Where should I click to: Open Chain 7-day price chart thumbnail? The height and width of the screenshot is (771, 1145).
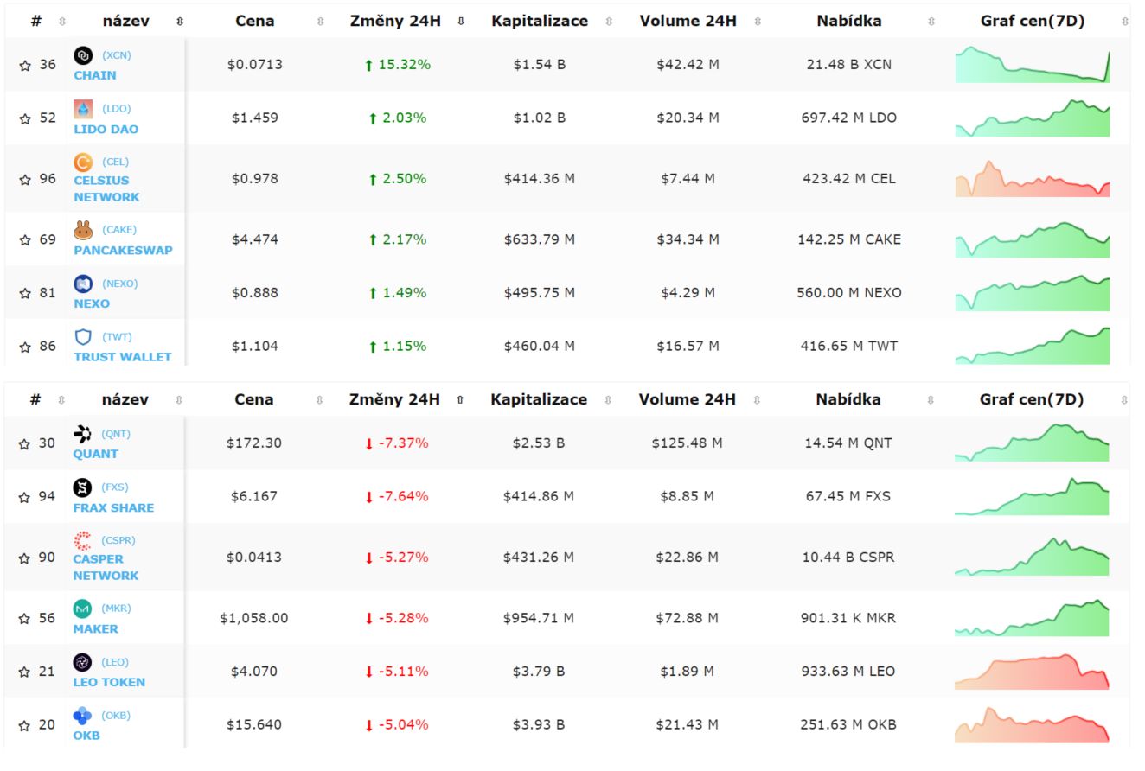pos(1033,65)
